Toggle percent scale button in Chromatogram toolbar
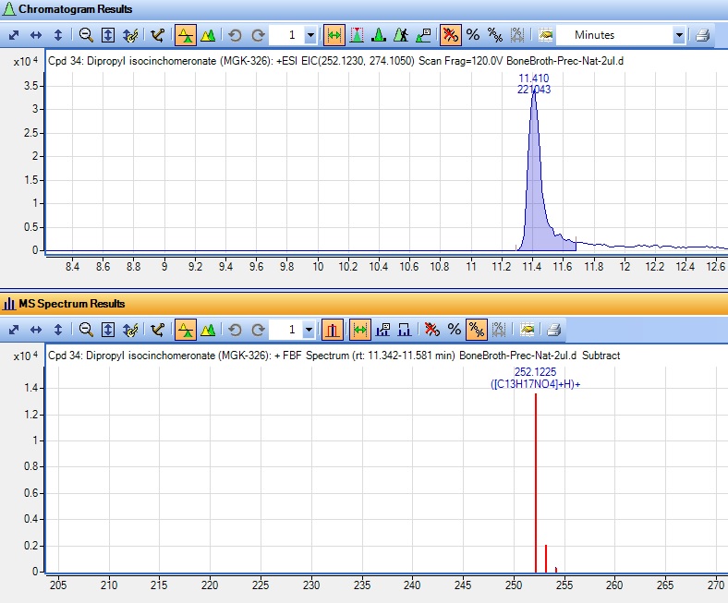The width and height of the screenshot is (728, 603). click(472, 35)
